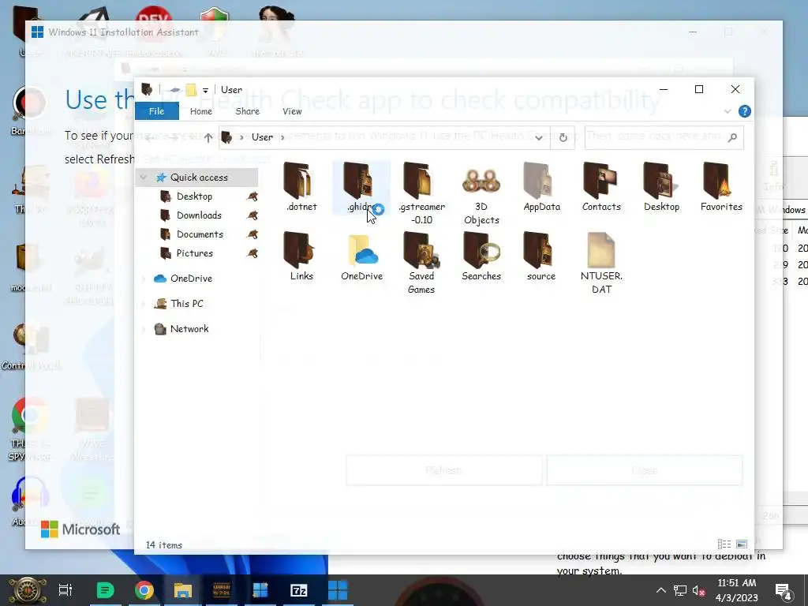This screenshot has height=606, width=808.
Task: Open the Share ribbon tab
Action: coord(247,111)
